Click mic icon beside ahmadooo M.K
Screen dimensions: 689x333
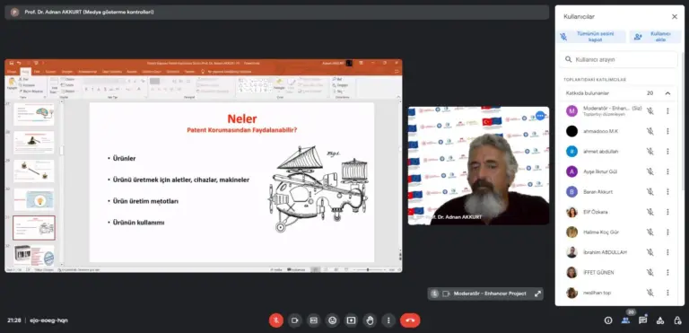[650, 131]
